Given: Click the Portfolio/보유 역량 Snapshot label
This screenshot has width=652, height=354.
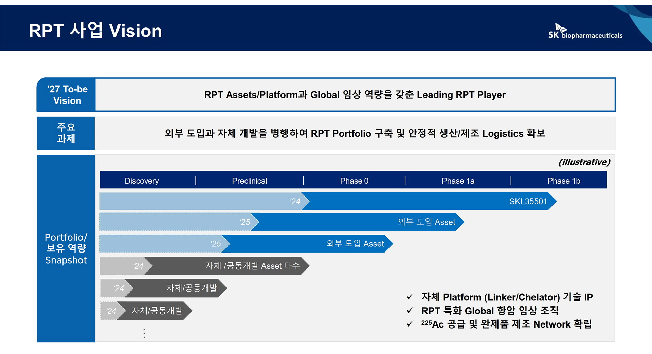Looking at the screenshot, I should coord(66,248).
